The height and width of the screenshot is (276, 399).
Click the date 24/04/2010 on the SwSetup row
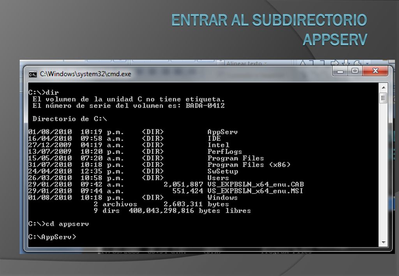click(50, 171)
